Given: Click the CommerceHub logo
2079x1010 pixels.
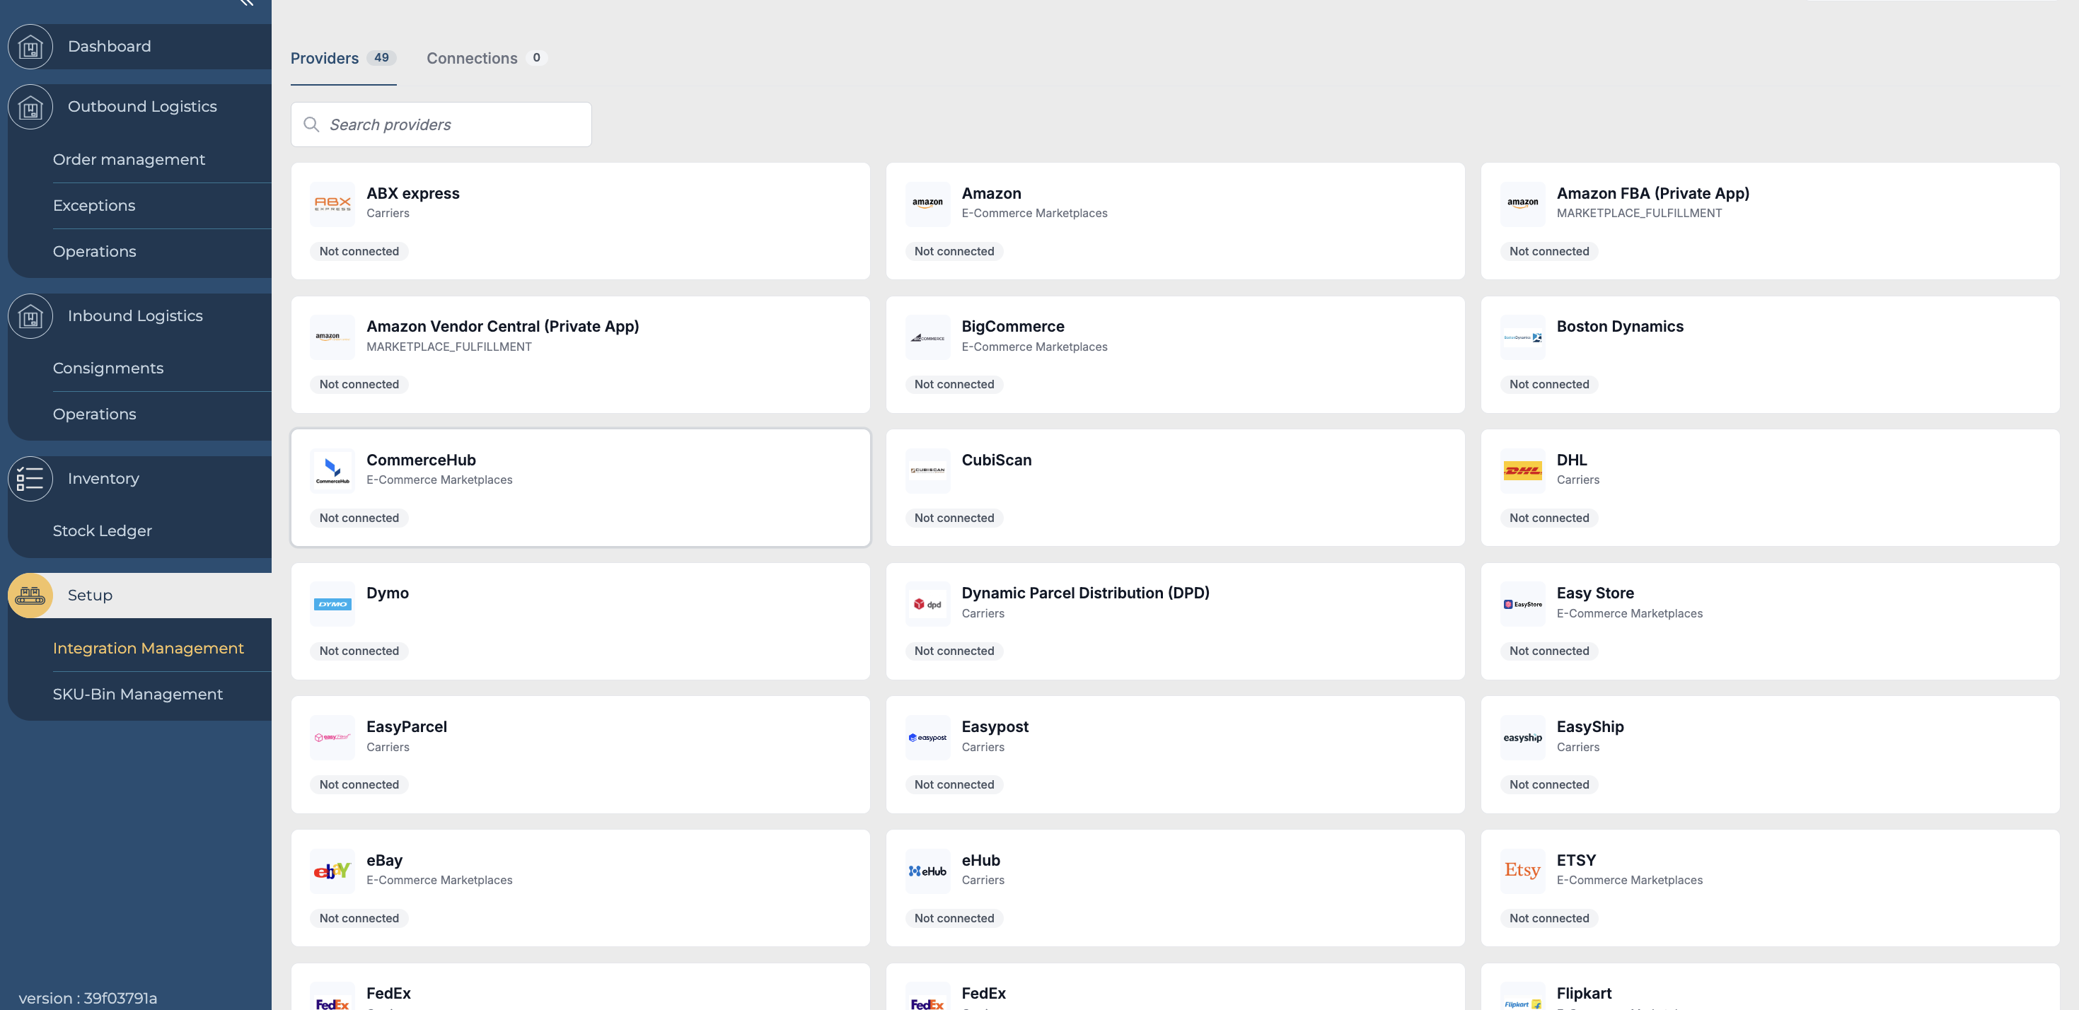Looking at the screenshot, I should coord(332,471).
